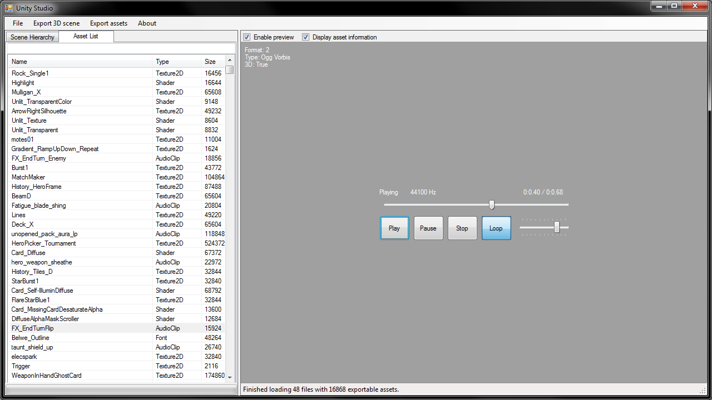Viewport: 712px width, 400px height.
Task: Open the About menu
Action: (x=146, y=23)
